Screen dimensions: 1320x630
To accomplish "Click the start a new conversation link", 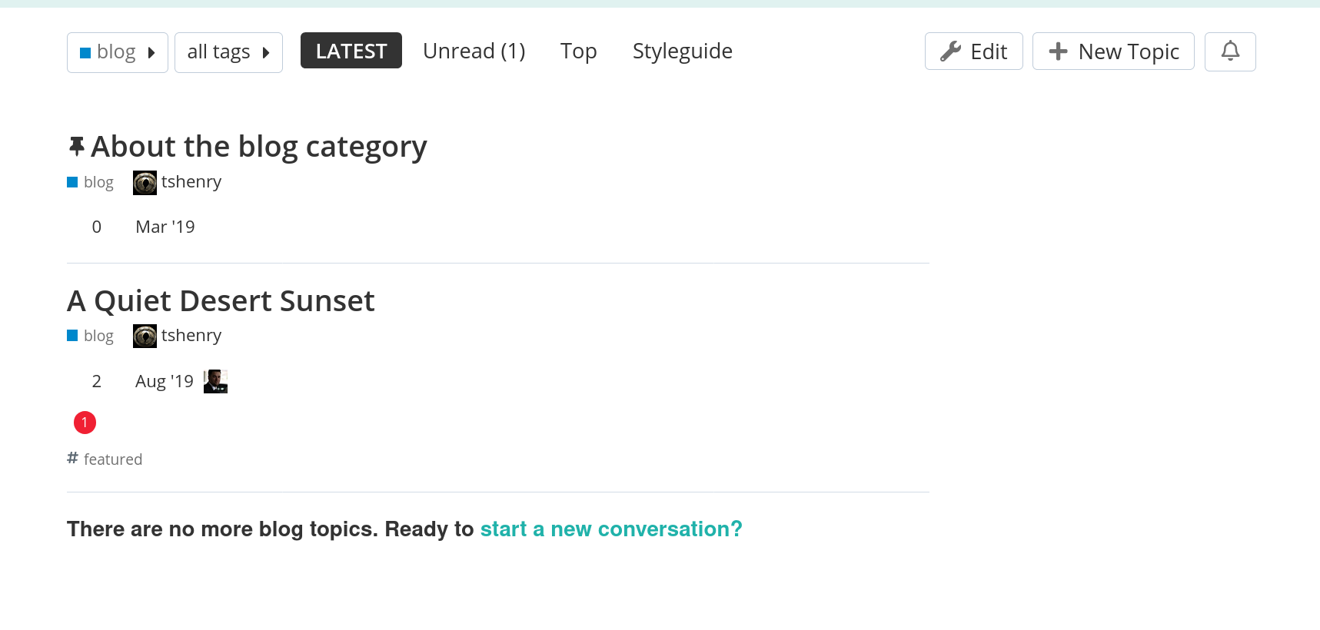I will [x=610, y=529].
